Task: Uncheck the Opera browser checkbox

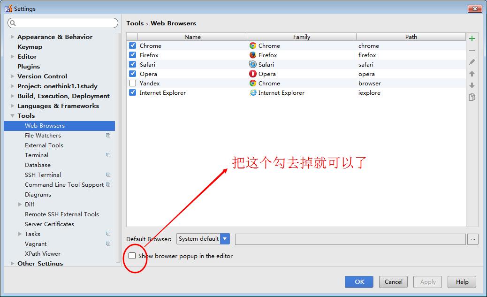Action: [x=133, y=74]
